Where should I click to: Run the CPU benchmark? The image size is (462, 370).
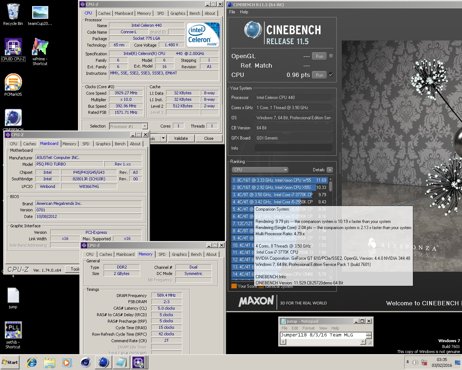coord(319,75)
